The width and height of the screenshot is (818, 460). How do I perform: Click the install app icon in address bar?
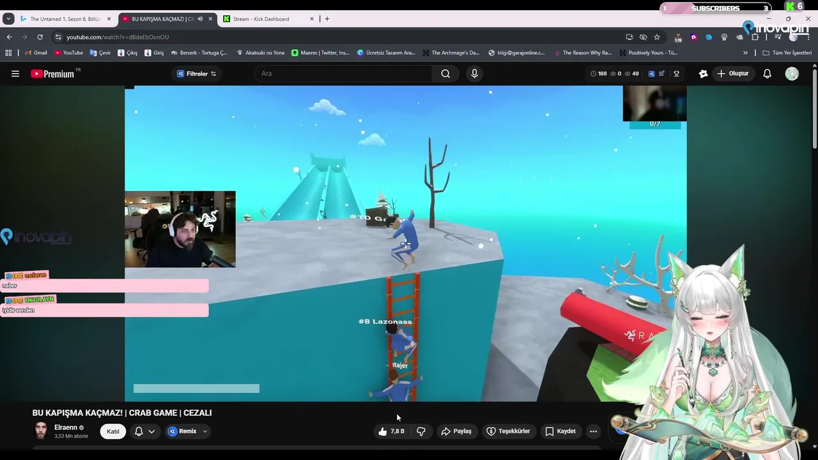click(x=629, y=37)
